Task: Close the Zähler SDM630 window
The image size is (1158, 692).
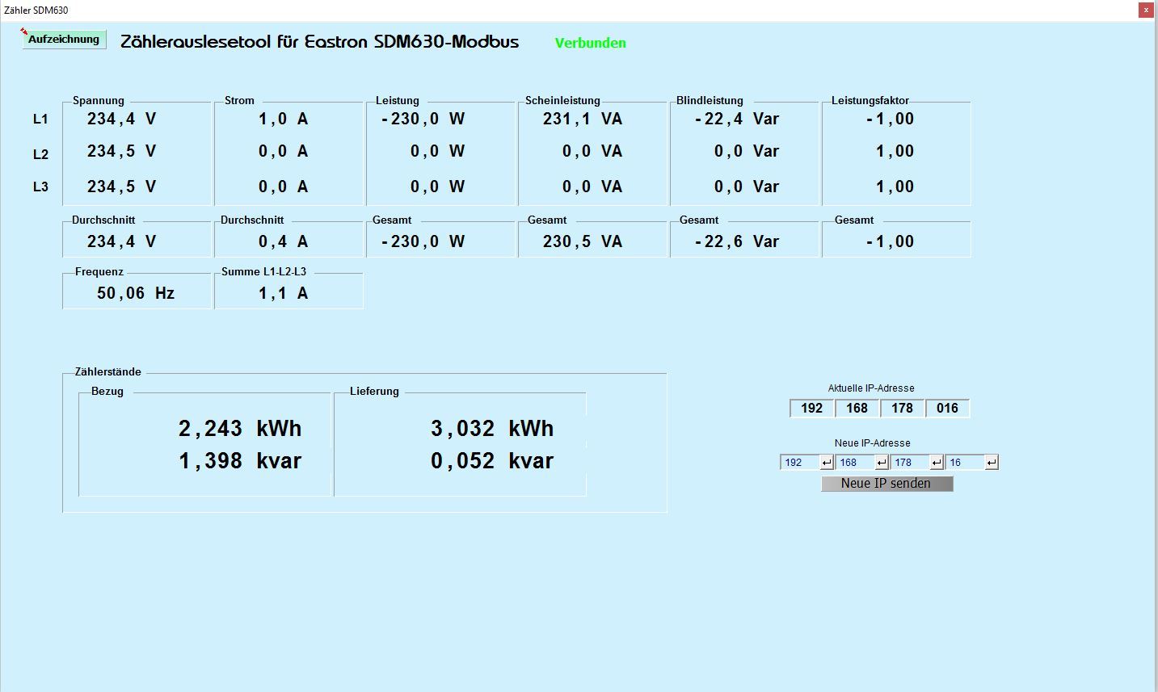Action: tap(1146, 10)
